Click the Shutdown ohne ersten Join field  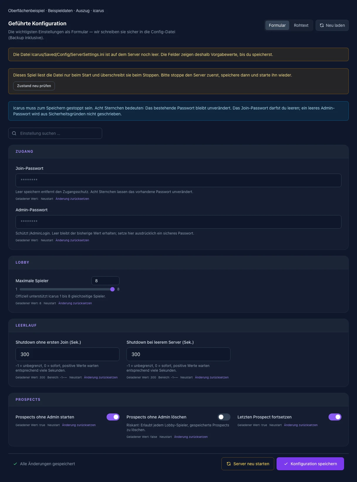tap(68, 354)
